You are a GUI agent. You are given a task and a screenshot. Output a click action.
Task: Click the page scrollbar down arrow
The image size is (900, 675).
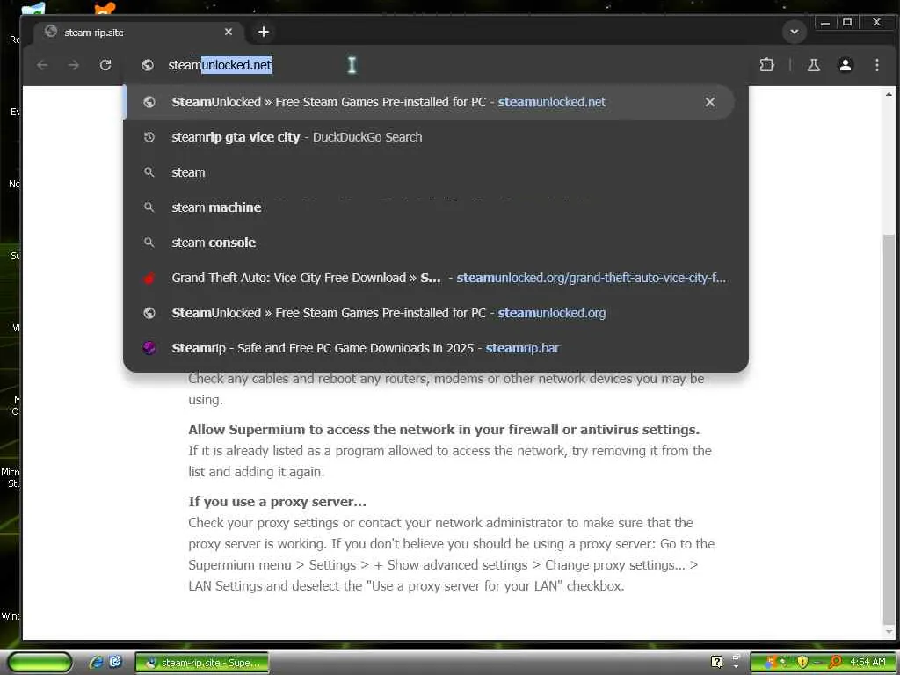(889, 632)
